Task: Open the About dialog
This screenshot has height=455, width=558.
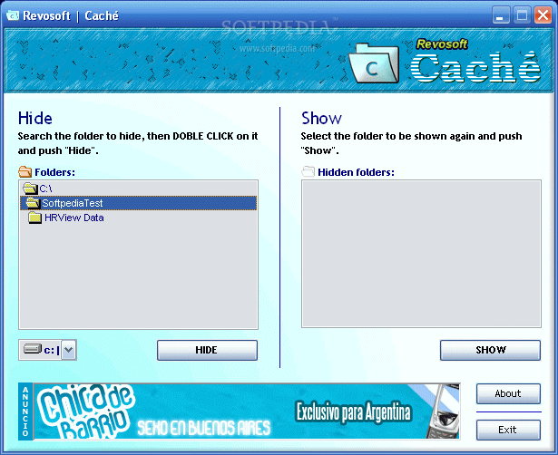Action: coord(508,393)
